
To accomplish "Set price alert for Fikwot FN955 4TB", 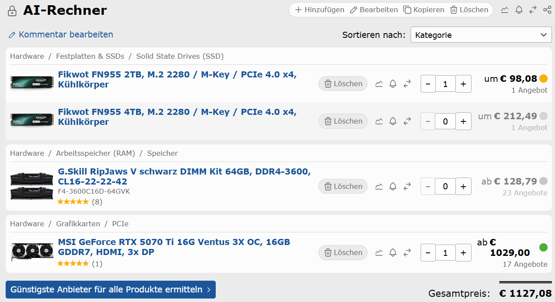I will click(393, 121).
